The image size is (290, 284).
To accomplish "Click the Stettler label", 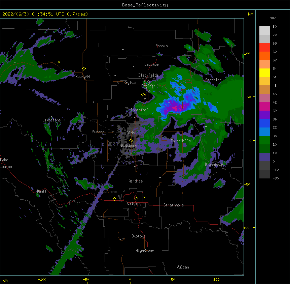I will (213, 80).
